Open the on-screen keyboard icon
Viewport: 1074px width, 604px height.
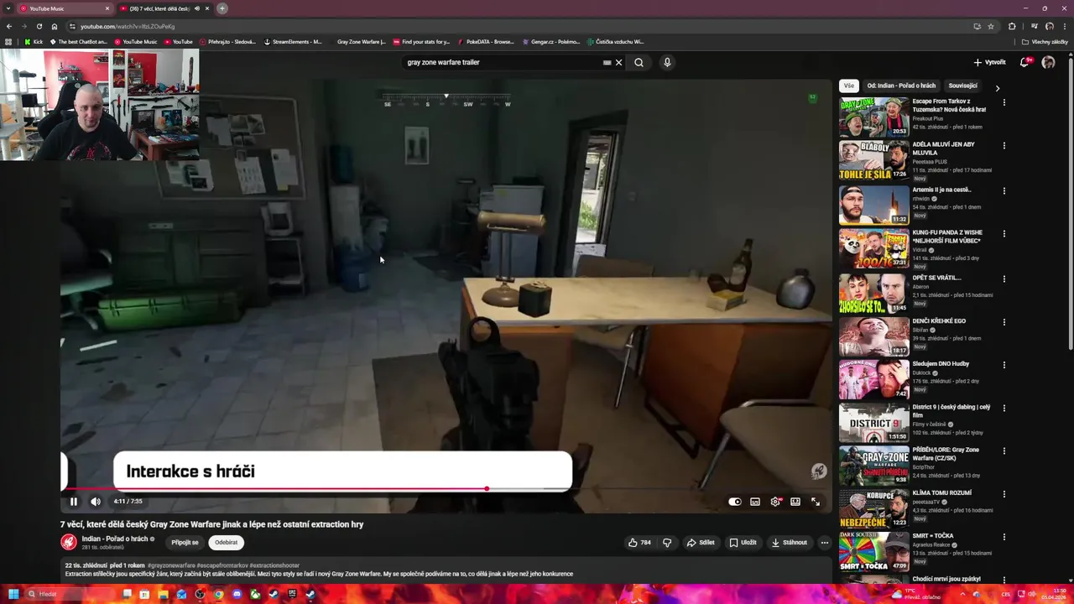pos(607,62)
